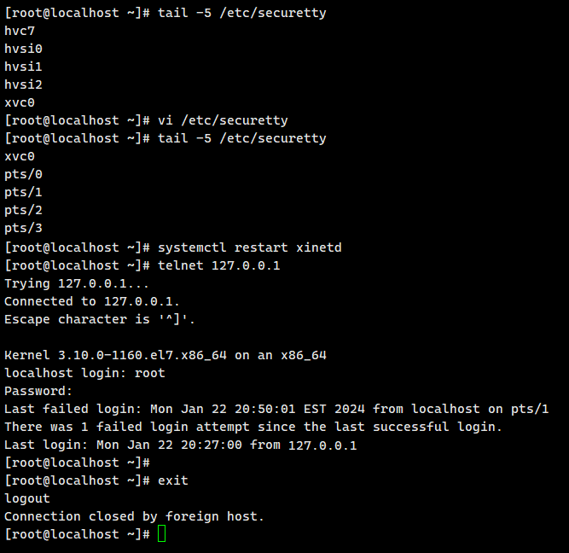Click the 'localhost login: root' line
Image resolution: width=569 pixels, height=553 pixels.
(84, 373)
